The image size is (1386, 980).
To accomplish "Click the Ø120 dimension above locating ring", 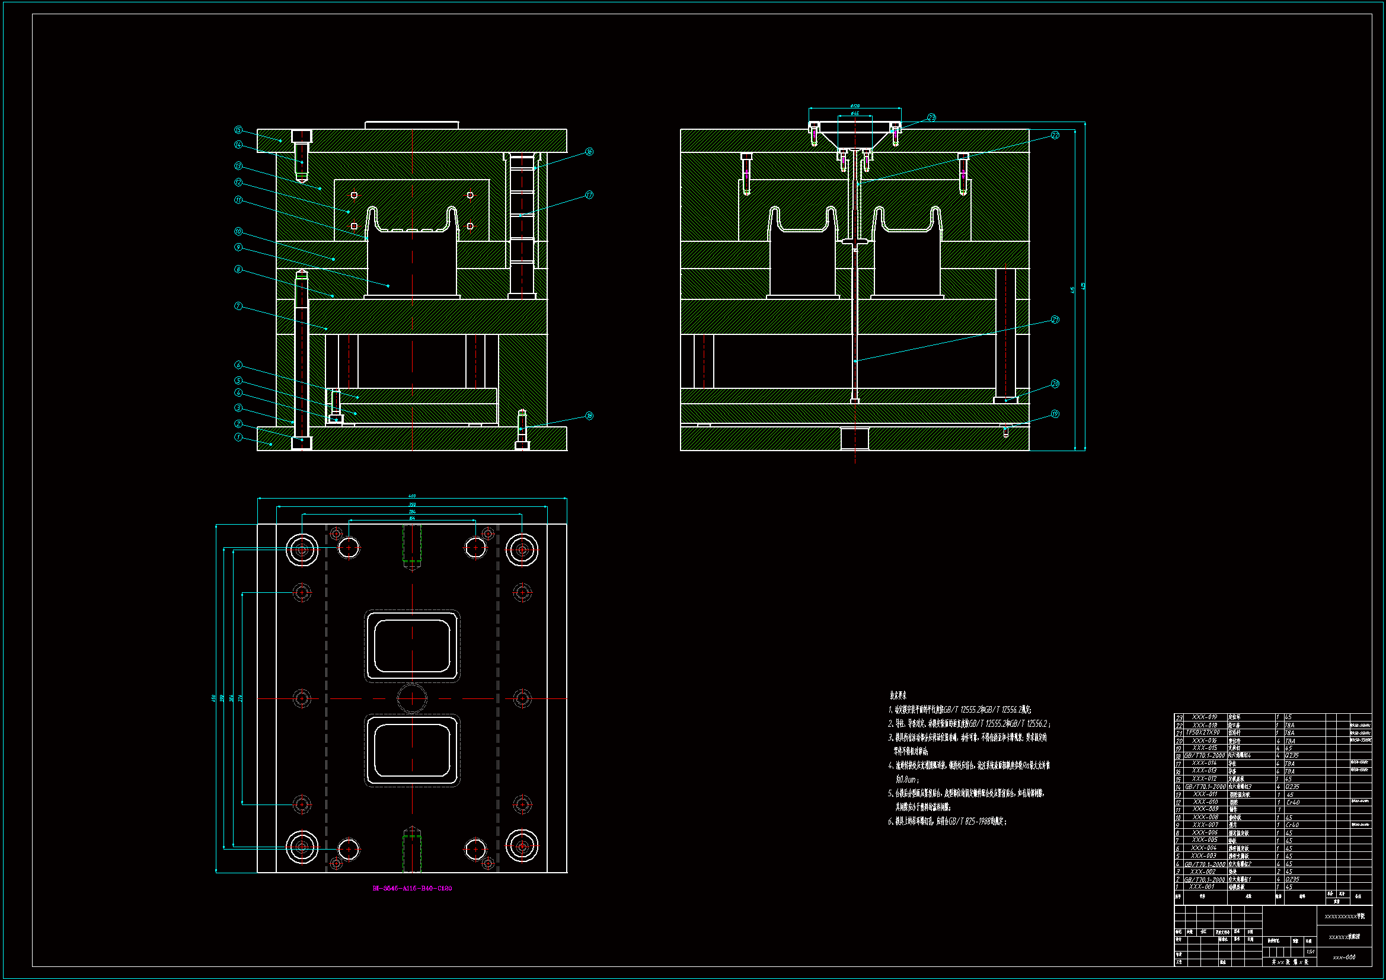I will pos(855,106).
